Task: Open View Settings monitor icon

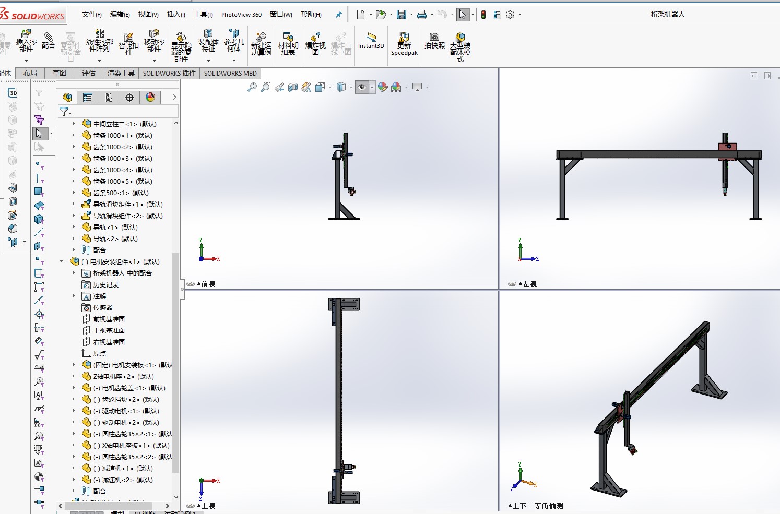Action: (x=417, y=87)
